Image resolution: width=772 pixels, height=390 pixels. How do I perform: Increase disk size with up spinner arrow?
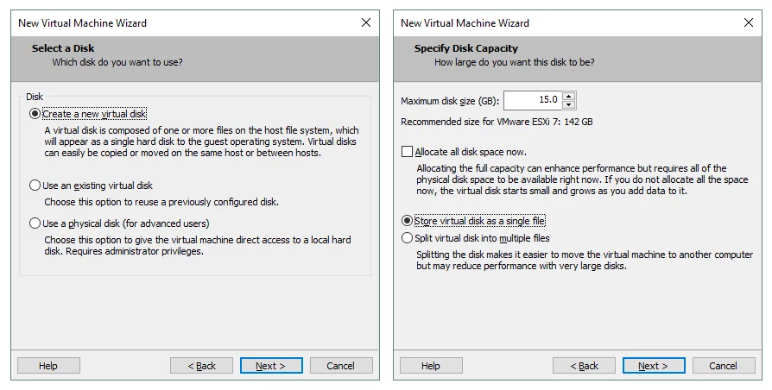(x=569, y=96)
